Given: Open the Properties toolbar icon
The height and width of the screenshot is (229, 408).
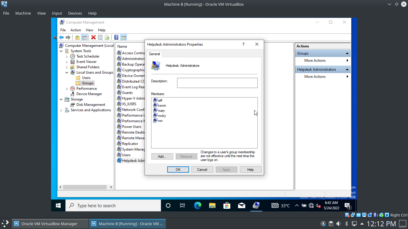Looking at the screenshot, I should (100, 37).
